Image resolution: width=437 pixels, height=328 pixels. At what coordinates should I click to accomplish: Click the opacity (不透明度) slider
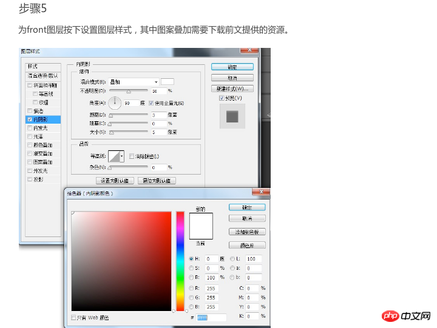(x=129, y=91)
